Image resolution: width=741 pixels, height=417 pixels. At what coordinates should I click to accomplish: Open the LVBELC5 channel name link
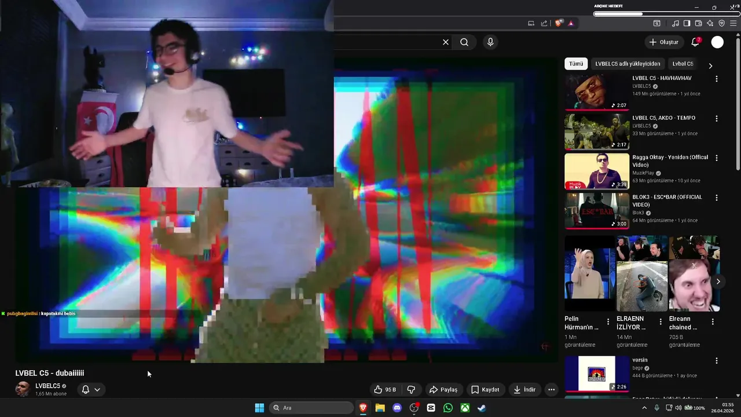point(47,386)
